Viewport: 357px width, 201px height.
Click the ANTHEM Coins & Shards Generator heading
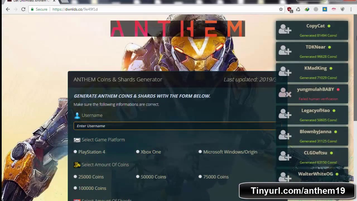point(118,79)
